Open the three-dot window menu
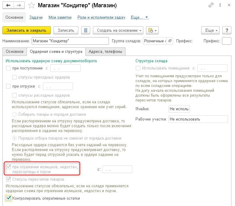235x206 pixels. pos(220,5)
